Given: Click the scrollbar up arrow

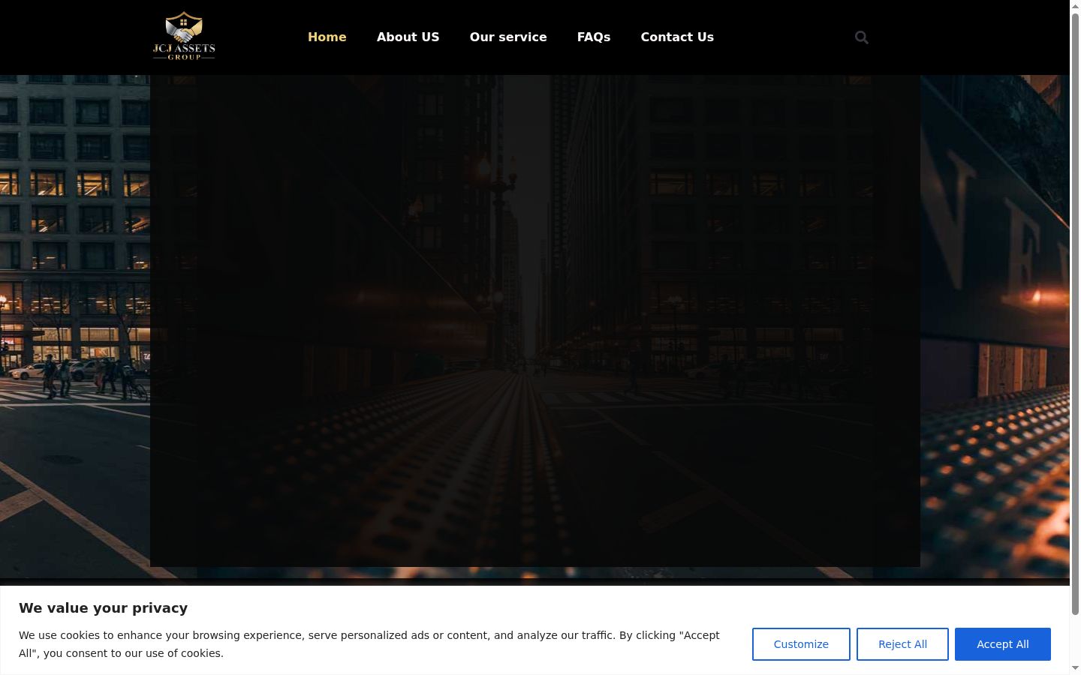Looking at the screenshot, I should [x=1075, y=6].
